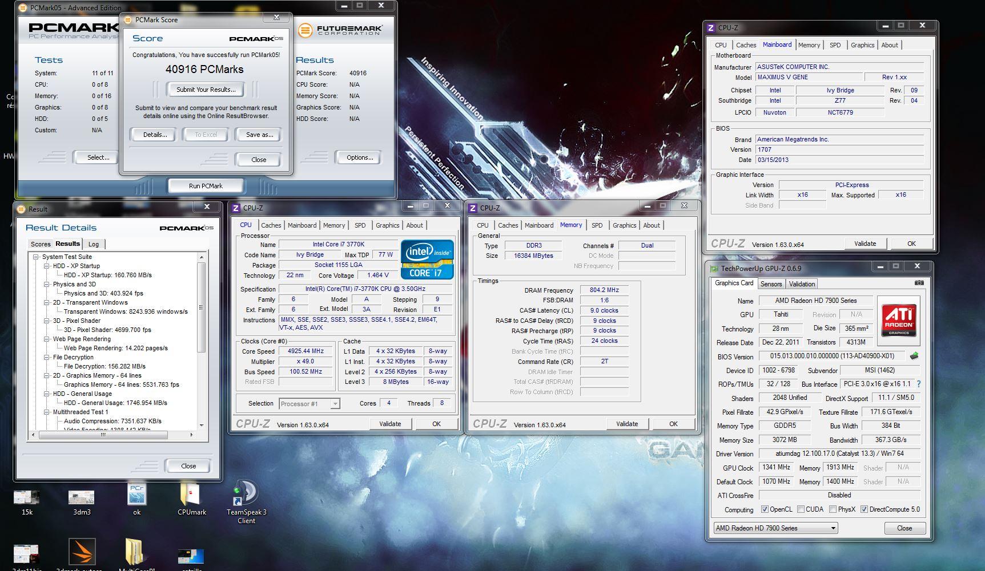
Task: Click the Futuremark Corporation logo
Action: click(x=340, y=30)
